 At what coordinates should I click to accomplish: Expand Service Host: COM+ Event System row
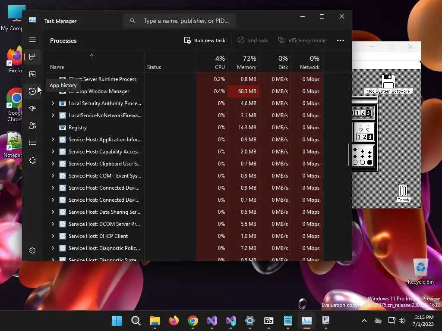(53, 176)
